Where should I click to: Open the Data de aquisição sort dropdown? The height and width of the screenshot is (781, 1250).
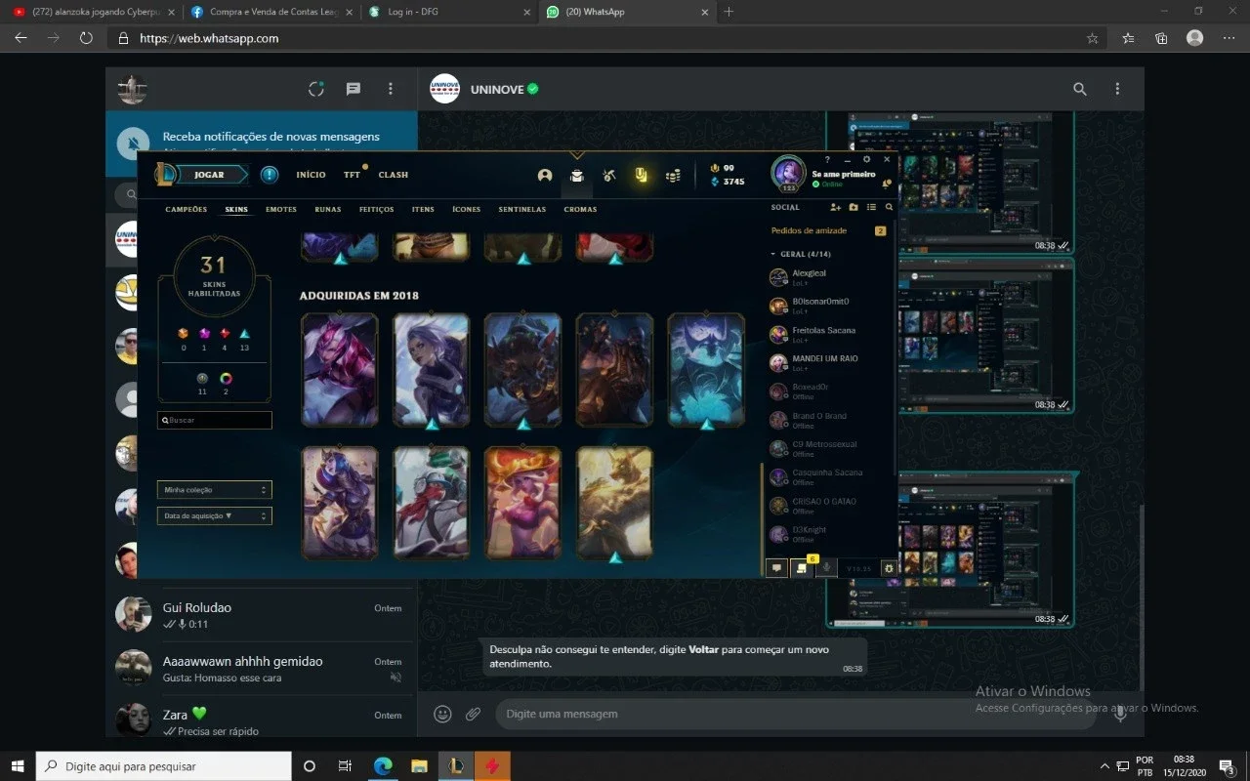click(215, 515)
